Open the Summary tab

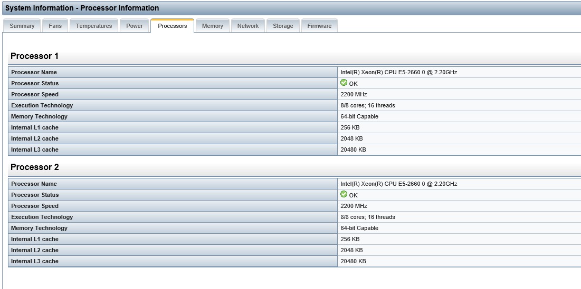(x=22, y=26)
